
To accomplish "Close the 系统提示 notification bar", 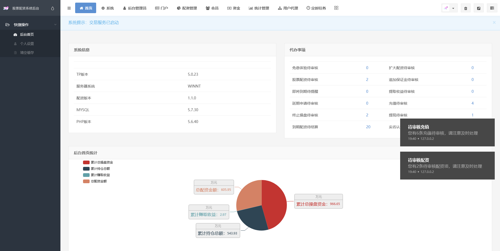I will (494, 23).
